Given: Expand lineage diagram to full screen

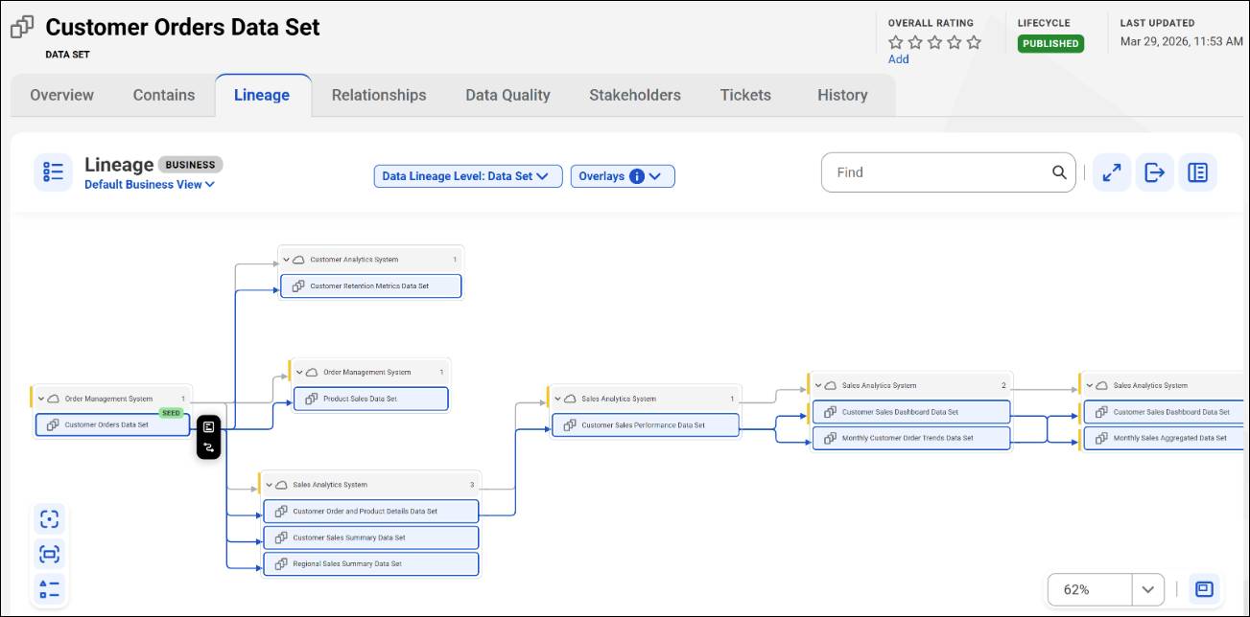Looking at the screenshot, I should (x=1112, y=172).
